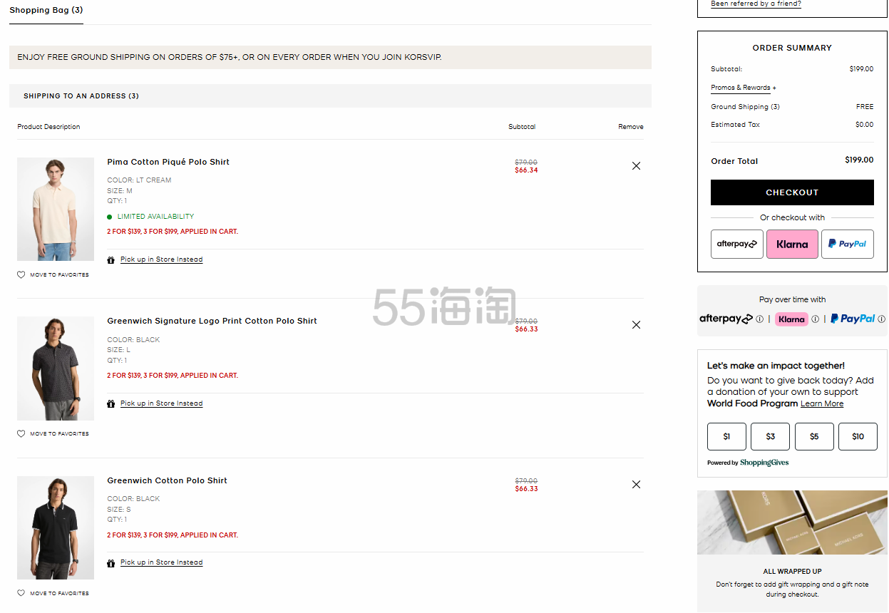Image resolution: width=889 pixels, height=613 pixels.
Task: Checkout with Afterpay button
Action: coord(737,244)
